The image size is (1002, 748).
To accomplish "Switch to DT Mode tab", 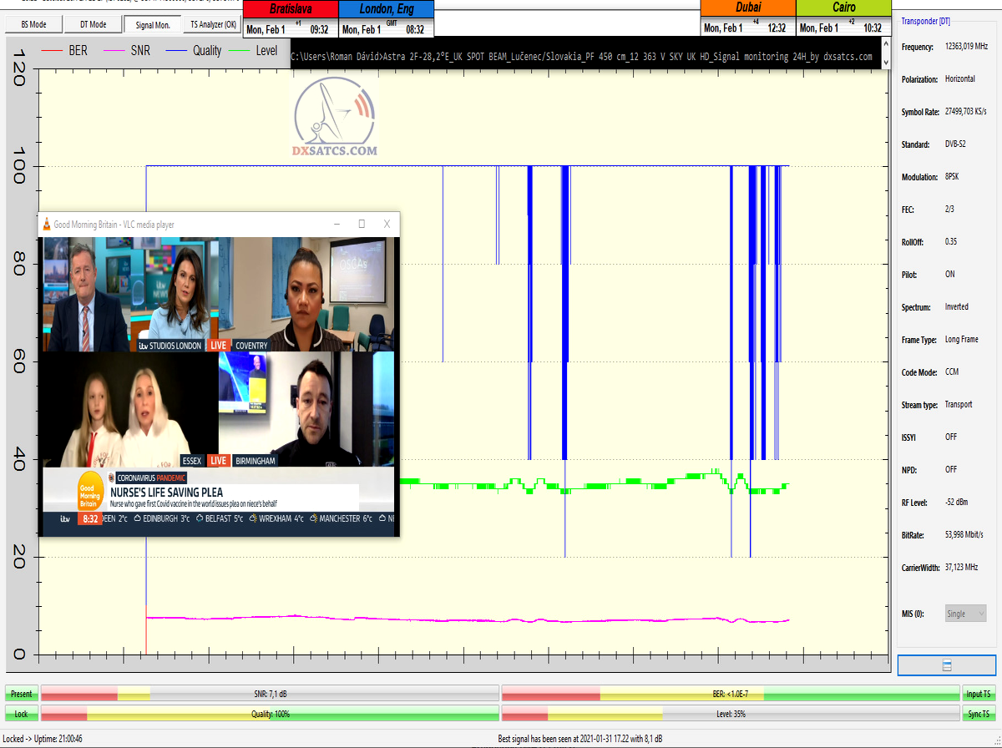I will pyautogui.click(x=94, y=25).
